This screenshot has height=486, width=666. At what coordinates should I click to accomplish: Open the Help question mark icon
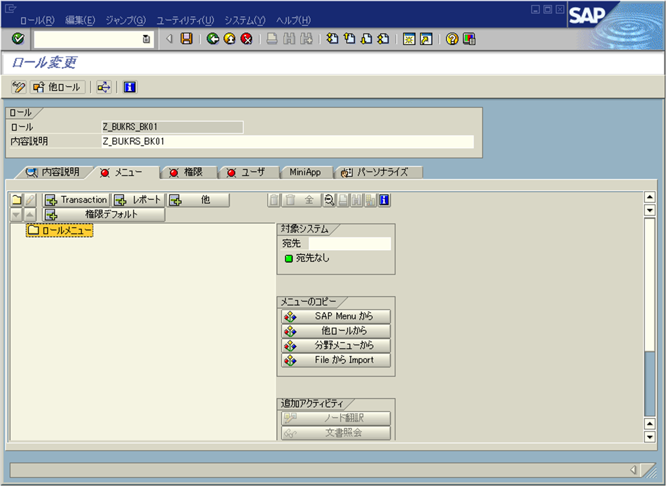[452, 39]
